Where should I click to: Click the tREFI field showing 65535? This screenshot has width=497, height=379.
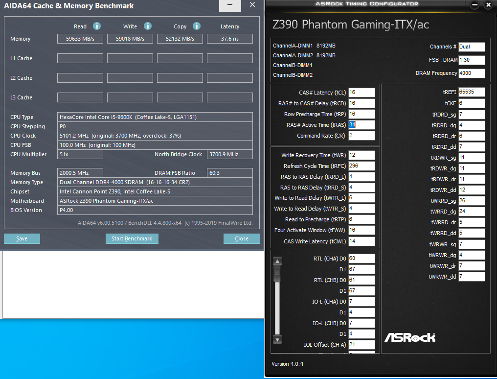pyautogui.click(x=472, y=92)
